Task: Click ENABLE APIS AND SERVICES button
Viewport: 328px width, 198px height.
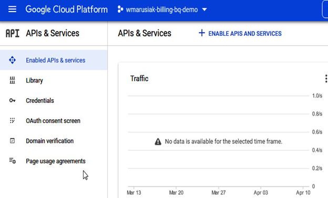Action: (240, 34)
